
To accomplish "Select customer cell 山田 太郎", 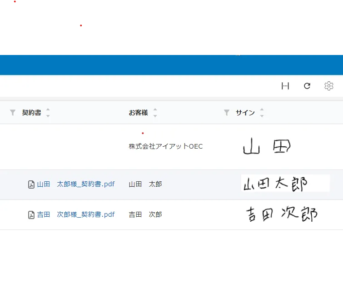I will [145, 184].
